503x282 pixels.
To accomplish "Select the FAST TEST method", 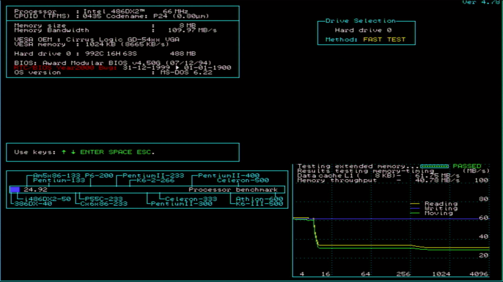I will click(x=384, y=39).
